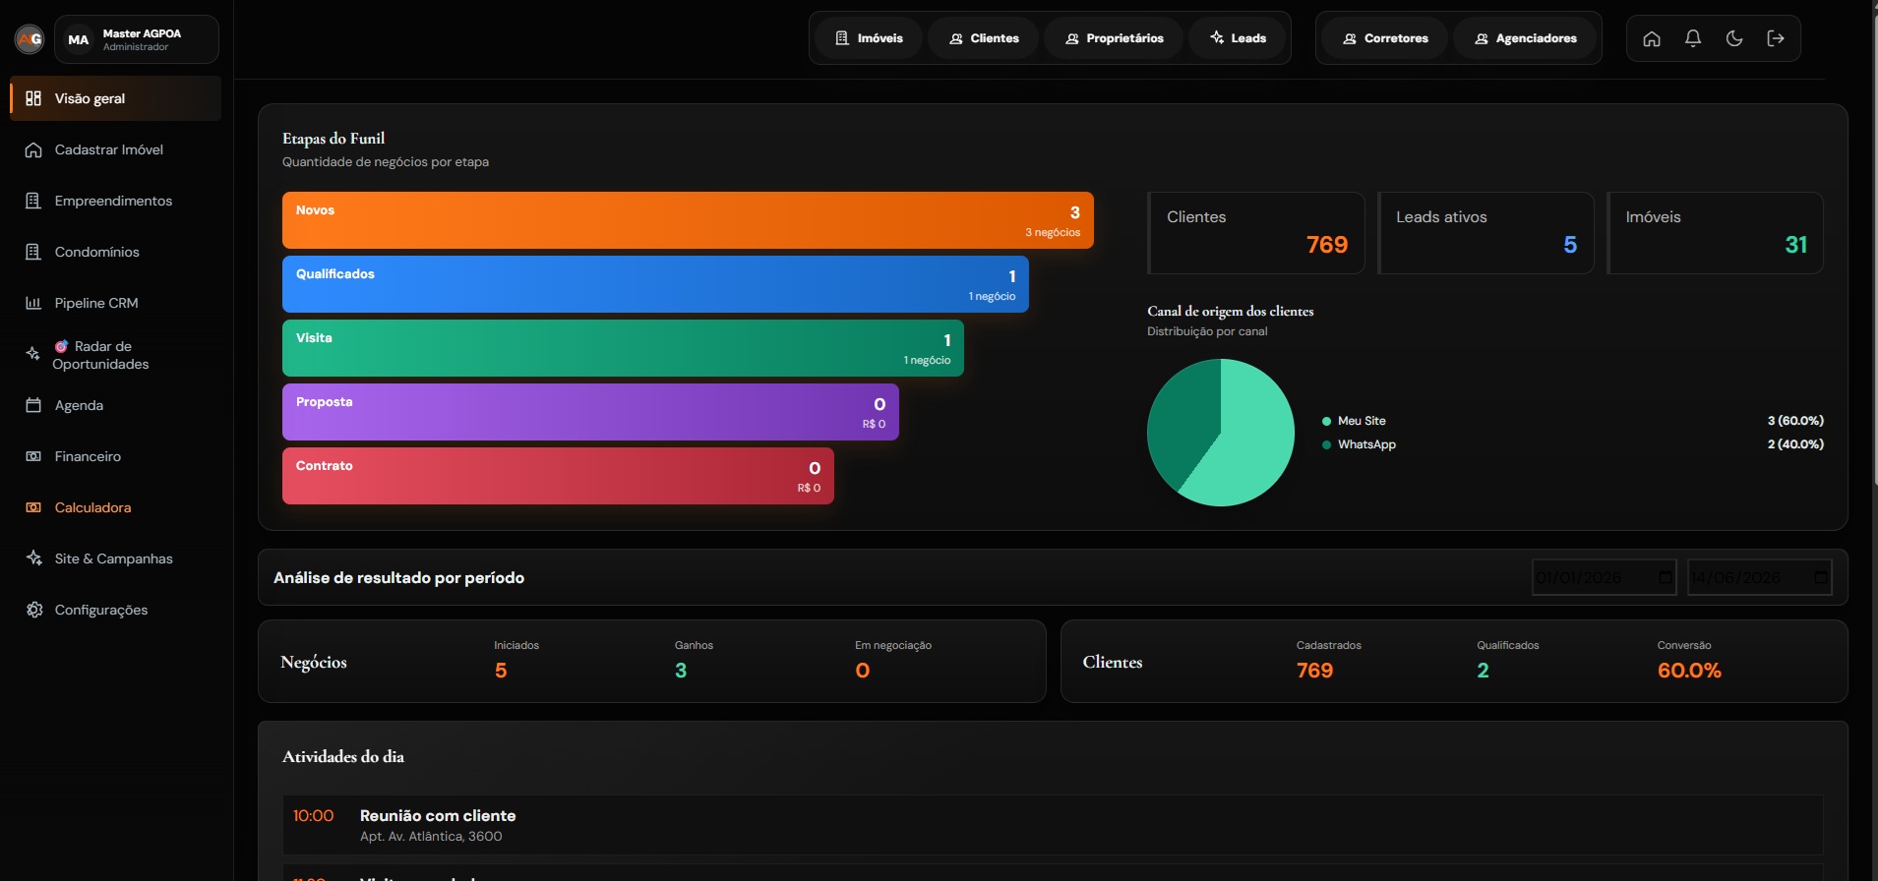1878x881 pixels.
Task: Open the Leads top navigation button
Action: pos(1238,38)
